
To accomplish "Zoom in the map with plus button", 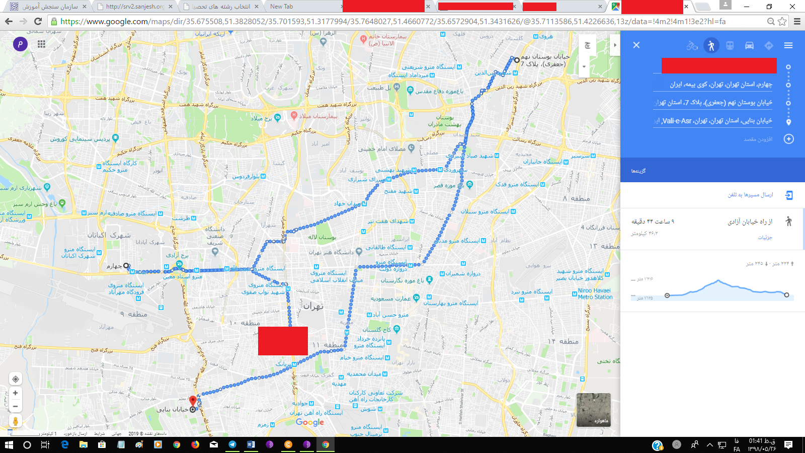I will pyautogui.click(x=16, y=393).
